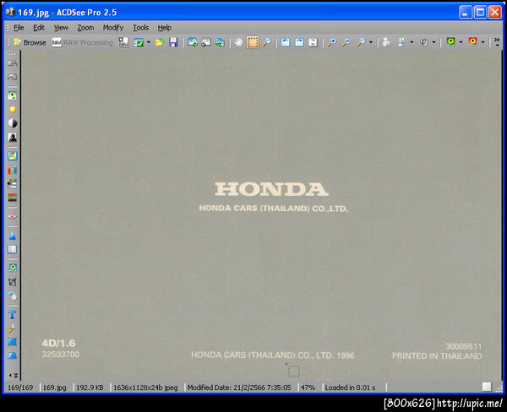Screen dimensions: 507x412
Task: Select the portrait silhouette tool
Action: [13, 138]
